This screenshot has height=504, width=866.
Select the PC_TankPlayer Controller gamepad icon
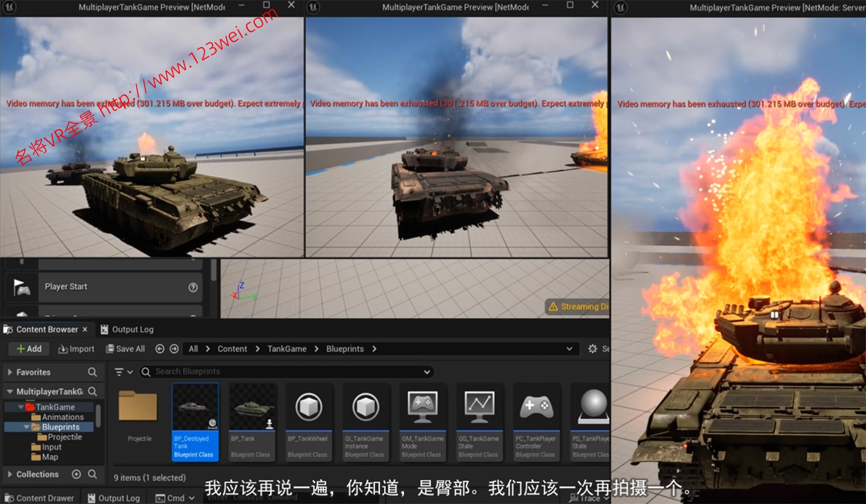pyautogui.click(x=536, y=406)
